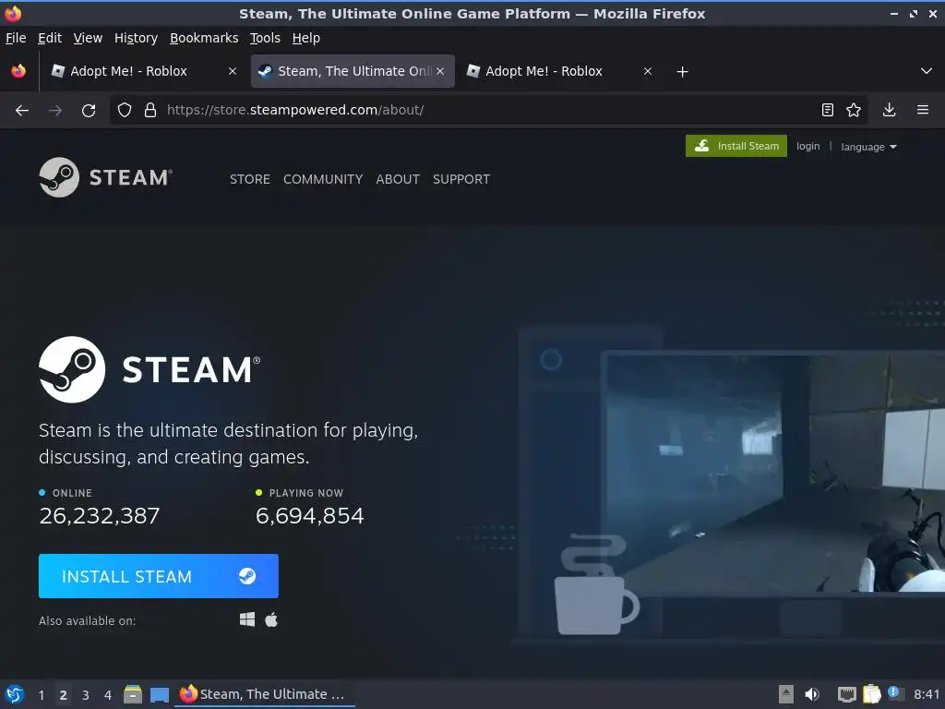
Task: Click the show desktop icon in taskbar
Action: (x=159, y=695)
